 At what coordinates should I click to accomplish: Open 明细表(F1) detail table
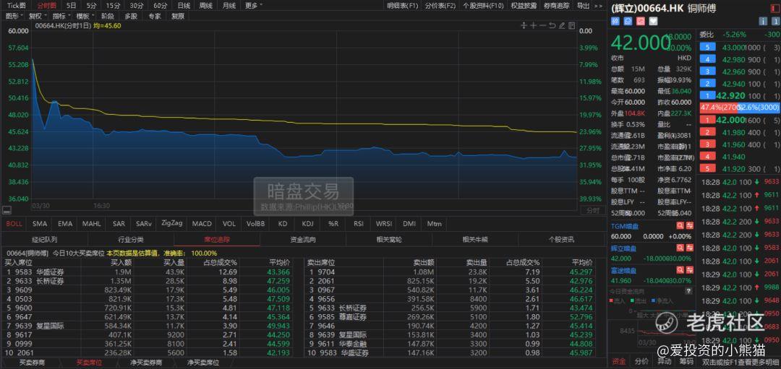[x=403, y=6]
